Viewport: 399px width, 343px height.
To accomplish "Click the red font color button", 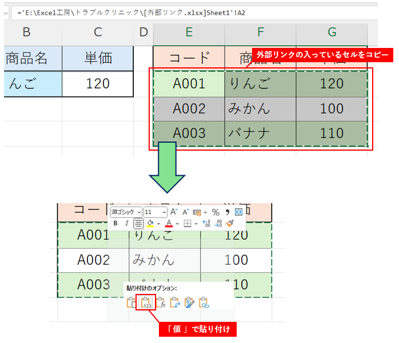I will point(169,223).
